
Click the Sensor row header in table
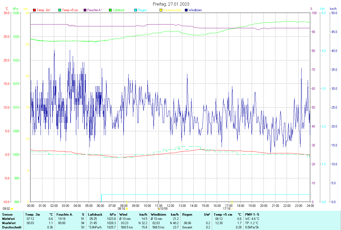coord(7,215)
